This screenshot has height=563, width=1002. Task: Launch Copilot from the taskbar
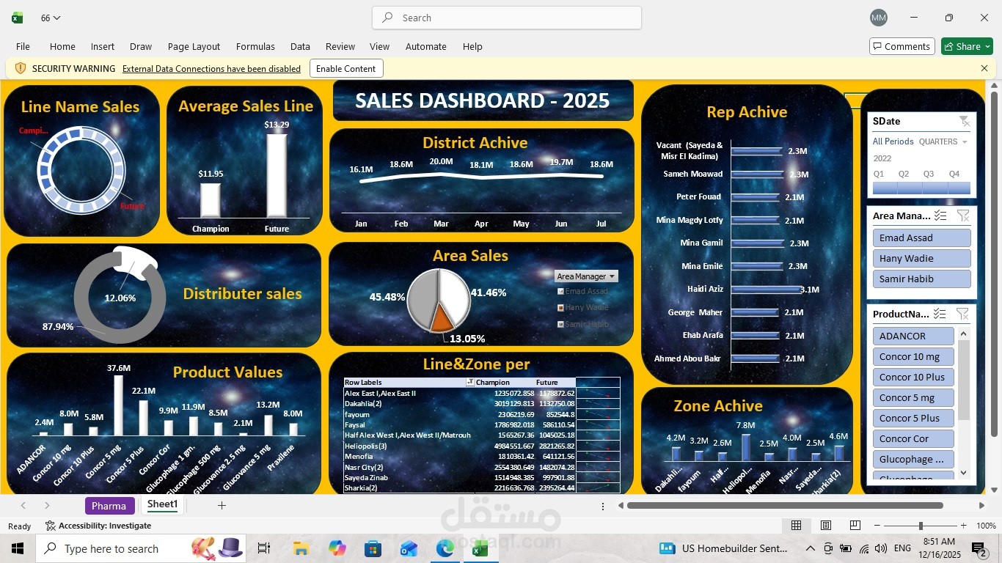[x=337, y=548]
